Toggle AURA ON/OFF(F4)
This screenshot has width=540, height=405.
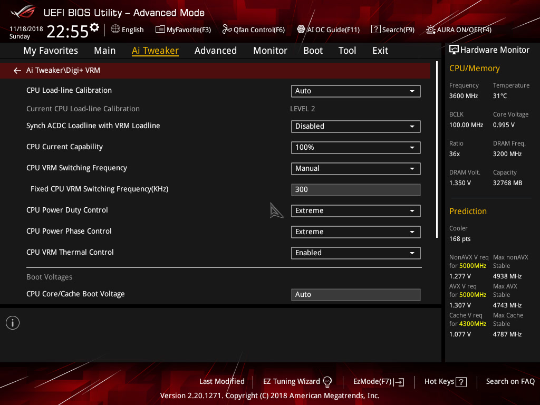click(464, 30)
